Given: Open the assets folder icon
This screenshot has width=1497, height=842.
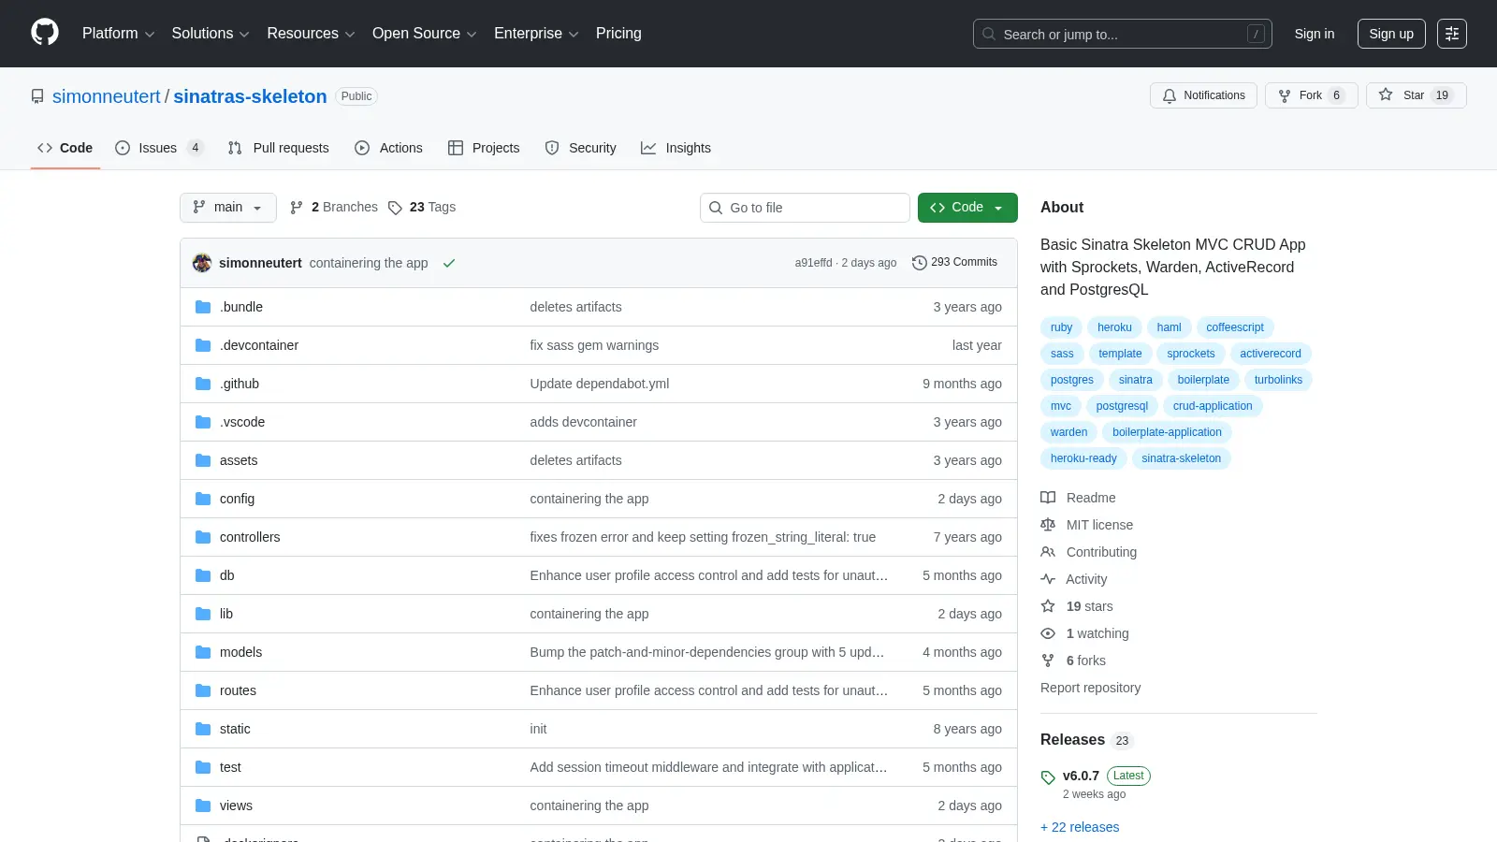Looking at the screenshot, I should tap(203, 460).
